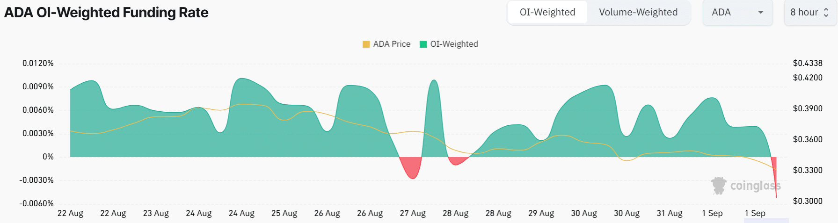Screen dimensions: 838x223
Task: Click the coinglass mascot logo icon
Action: [718, 186]
